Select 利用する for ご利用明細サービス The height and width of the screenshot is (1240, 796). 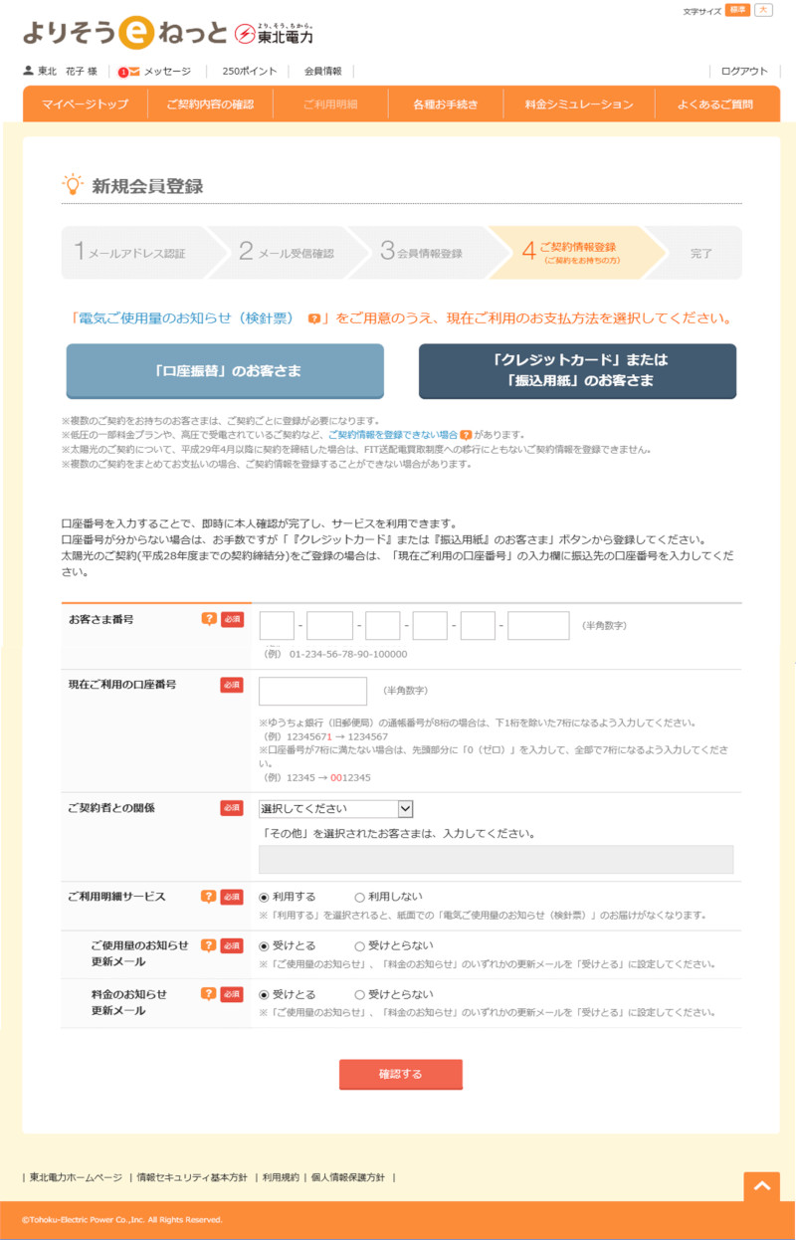pos(264,898)
